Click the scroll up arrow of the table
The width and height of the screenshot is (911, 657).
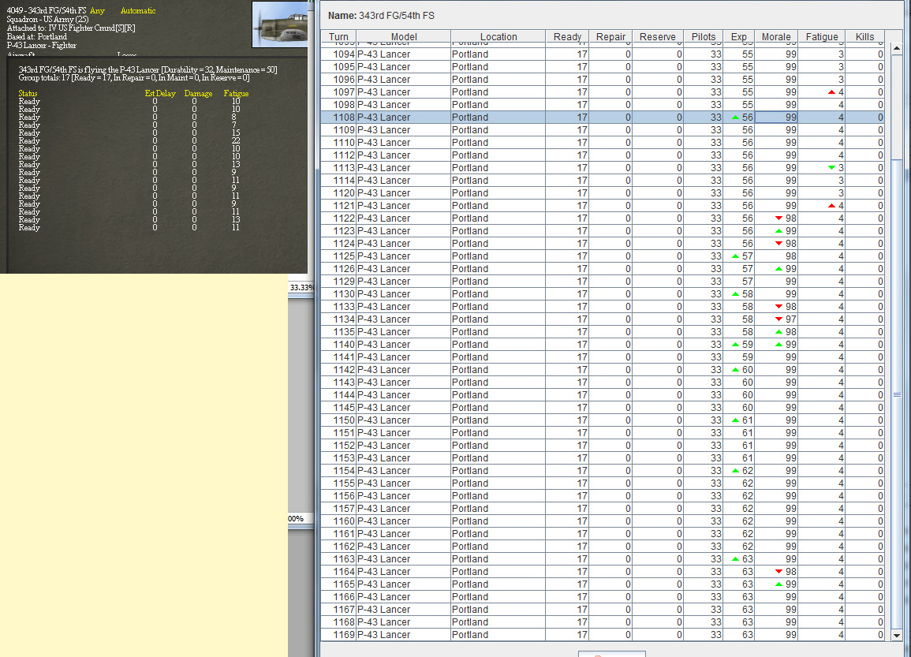(897, 48)
